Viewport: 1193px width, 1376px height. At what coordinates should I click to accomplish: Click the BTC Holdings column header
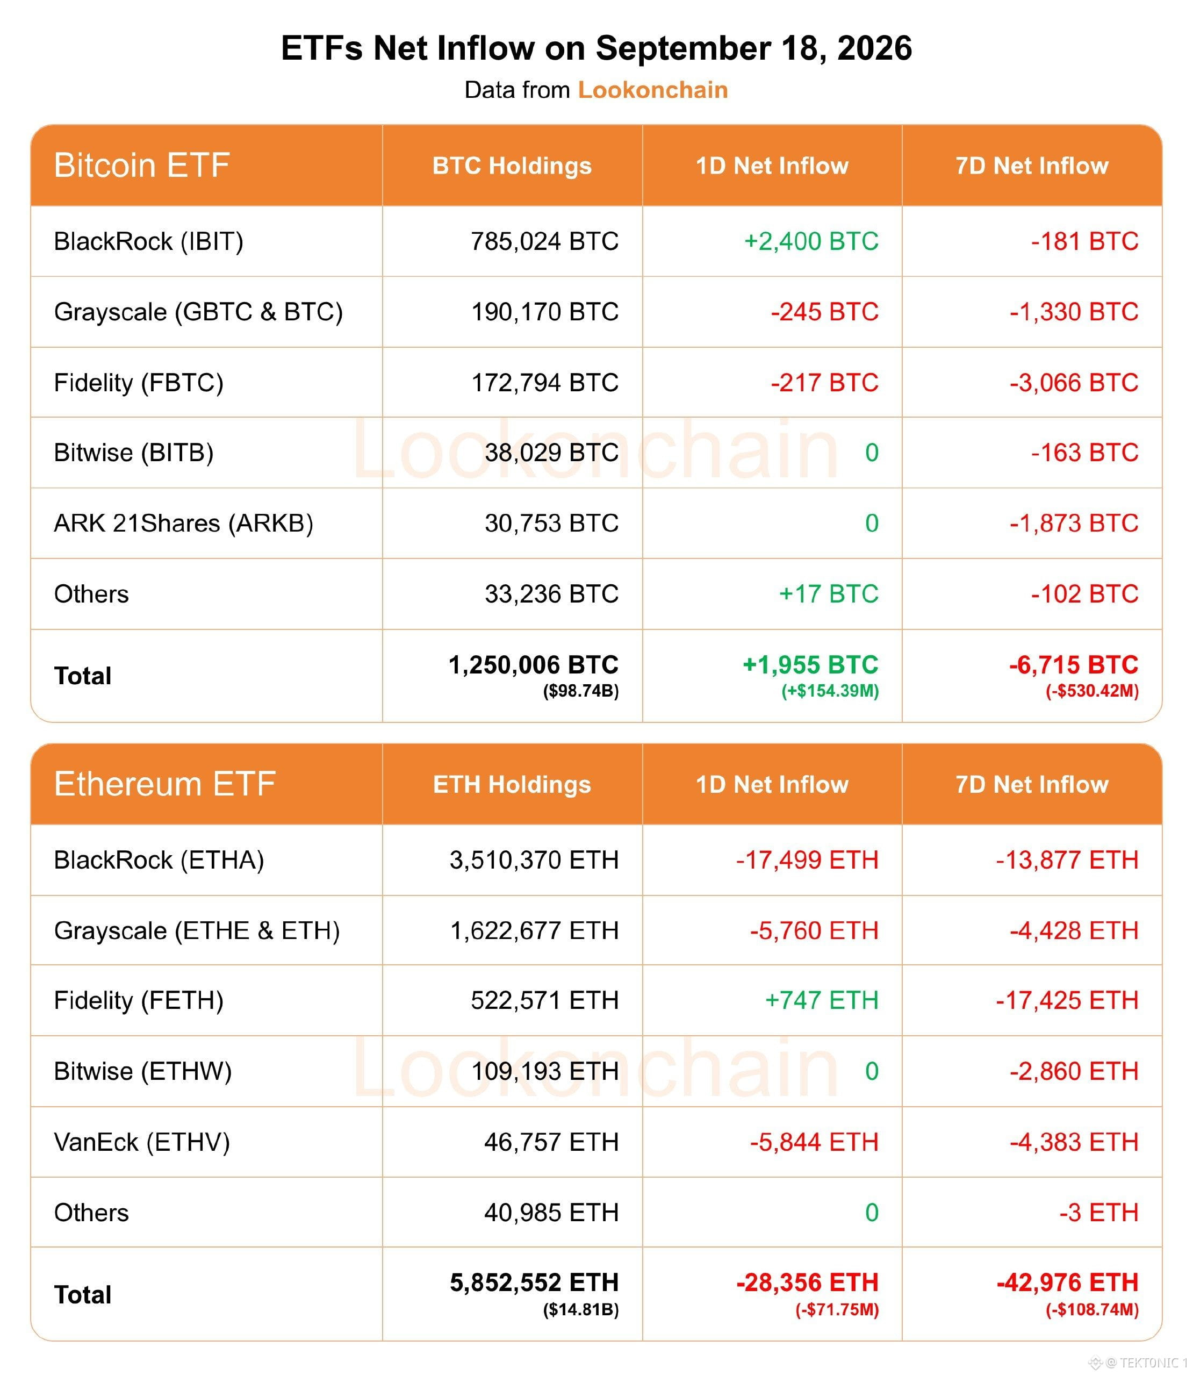(512, 165)
